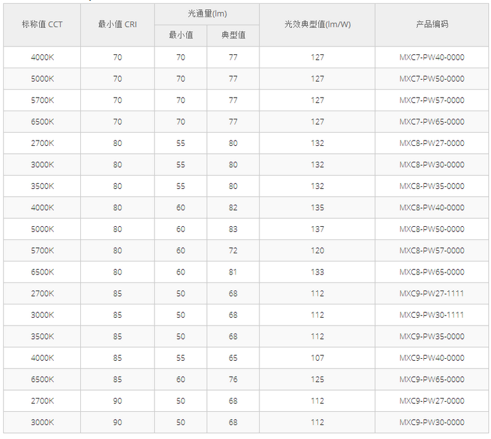Select product code MXC7-PW57-0000
Image resolution: width=491 pixels, height=439 pixels.
[432, 100]
